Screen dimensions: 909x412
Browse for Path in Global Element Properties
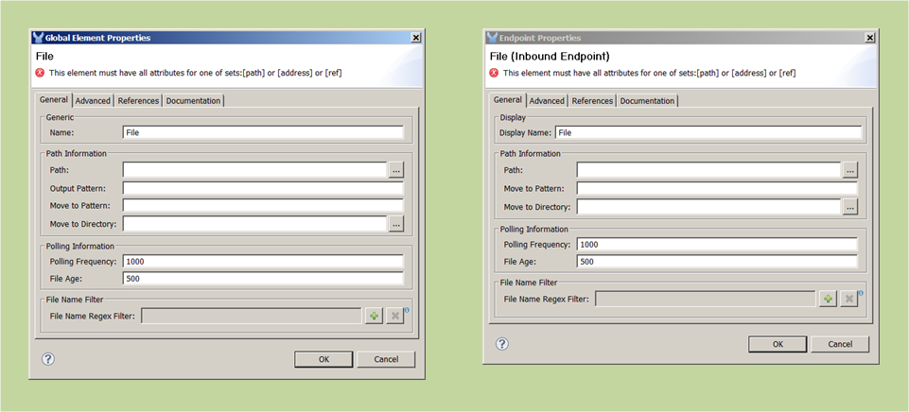click(x=396, y=170)
